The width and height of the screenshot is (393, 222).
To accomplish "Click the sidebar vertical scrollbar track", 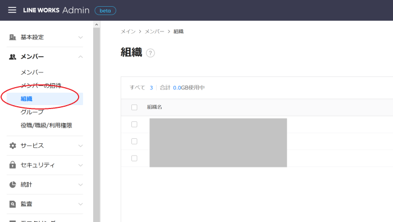I will click(x=97, y=125).
